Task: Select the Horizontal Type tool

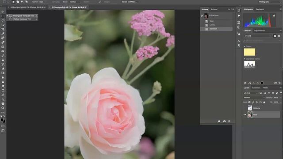Action: (3, 91)
